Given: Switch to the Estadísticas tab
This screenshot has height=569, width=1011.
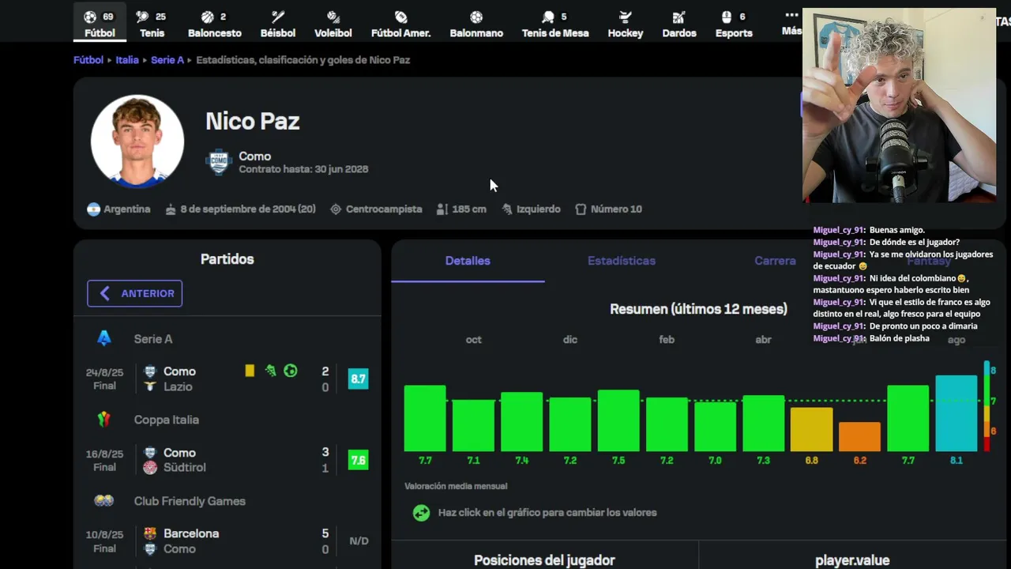Looking at the screenshot, I should pyautogui.click(x=622, y=261).
